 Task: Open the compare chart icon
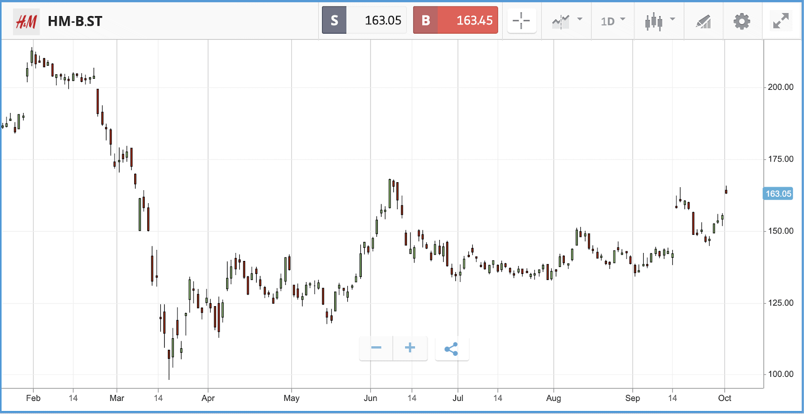tap(561, 21)
